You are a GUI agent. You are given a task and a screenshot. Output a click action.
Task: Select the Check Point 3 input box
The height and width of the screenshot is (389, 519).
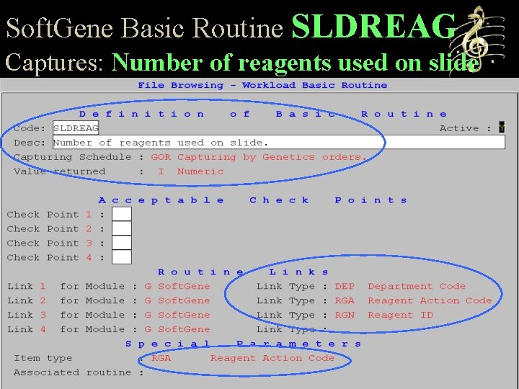click(x=122, y=243)
